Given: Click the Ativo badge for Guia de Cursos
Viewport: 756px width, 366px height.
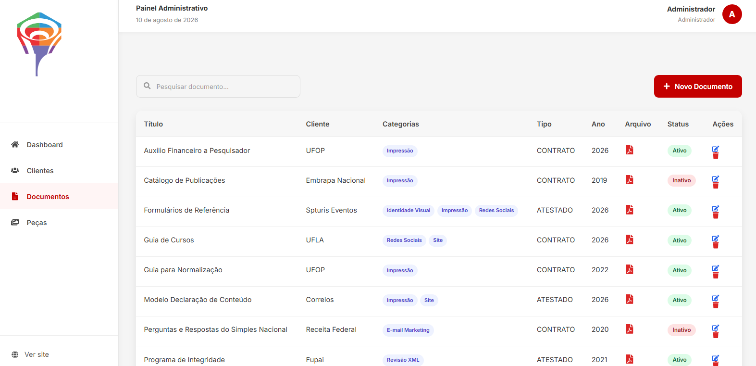Looking at the screenshot, I should coord(680,240).
